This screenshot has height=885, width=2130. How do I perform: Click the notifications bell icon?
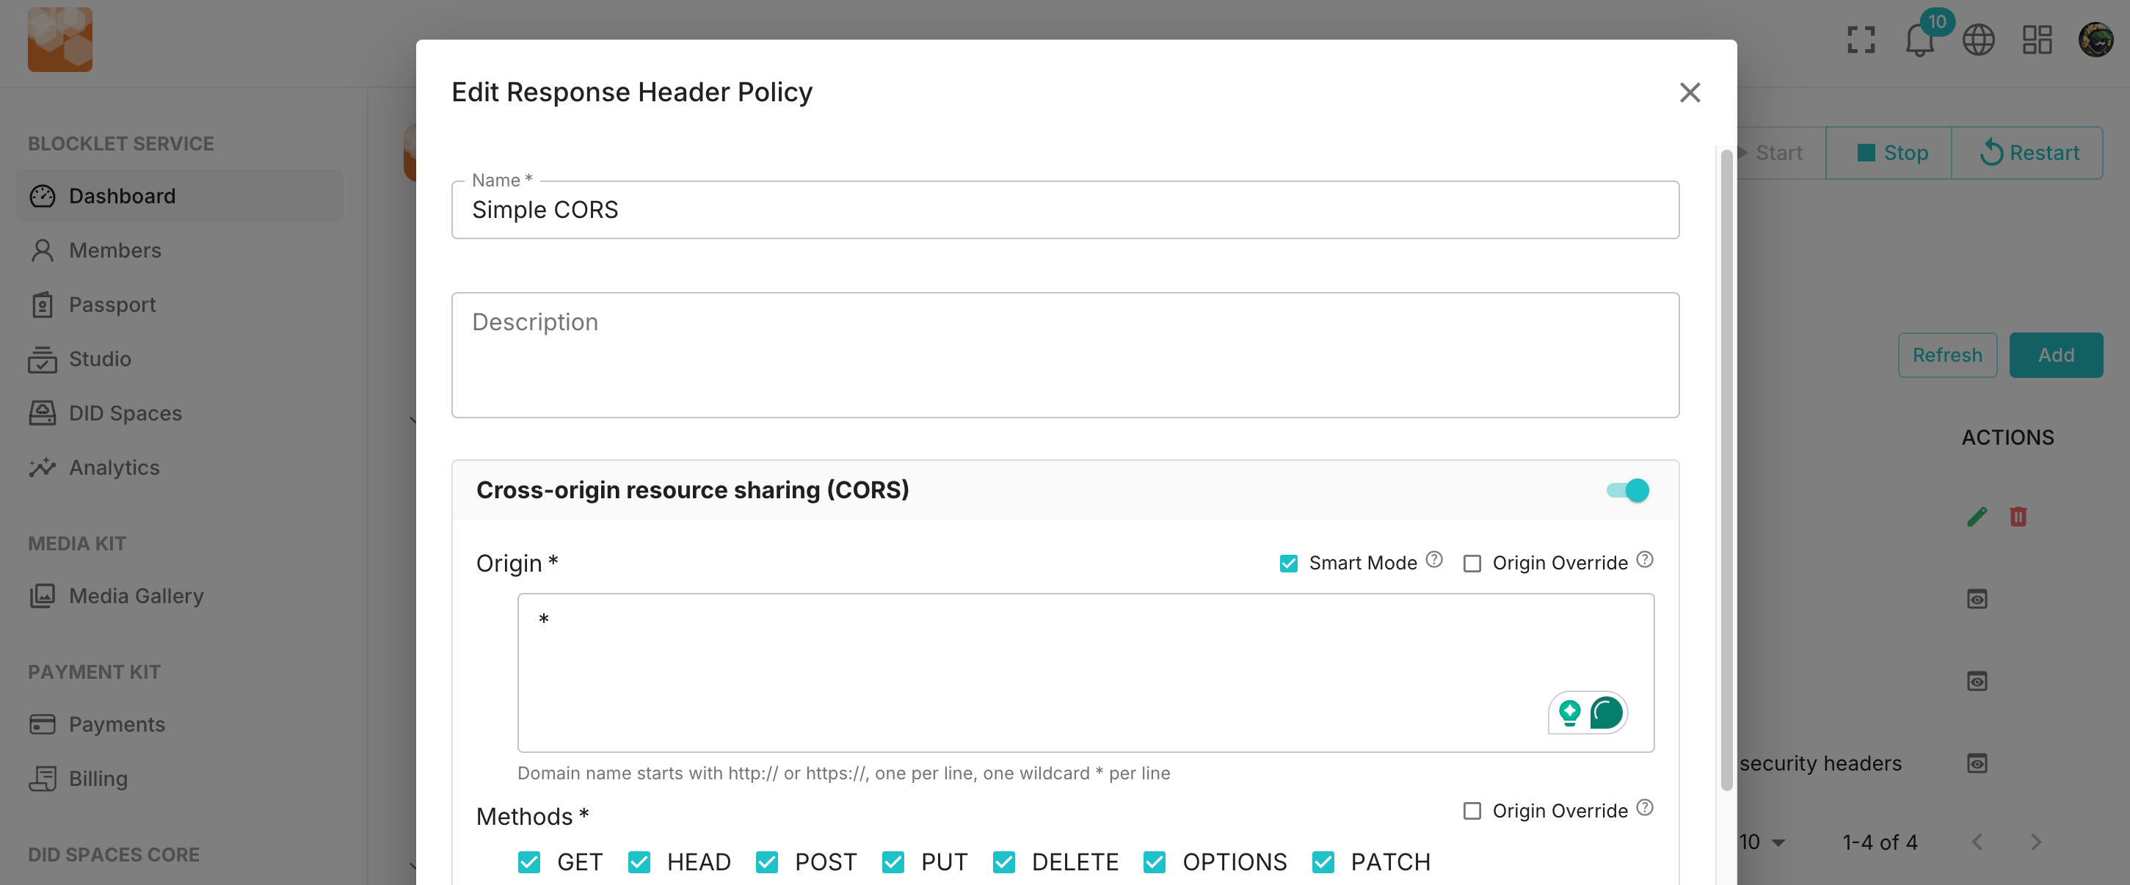[x=1919, y=40]
